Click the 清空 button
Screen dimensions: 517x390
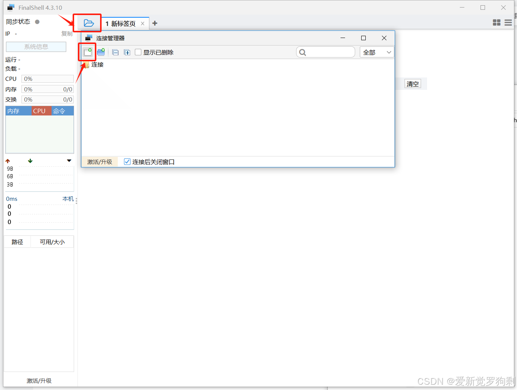(413, 84)
